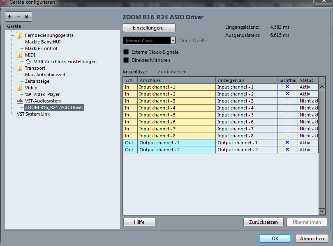Click the Anzeigen als column header
Image resolution: width=333 pixels, height=246 pixels.
(247, 80)
